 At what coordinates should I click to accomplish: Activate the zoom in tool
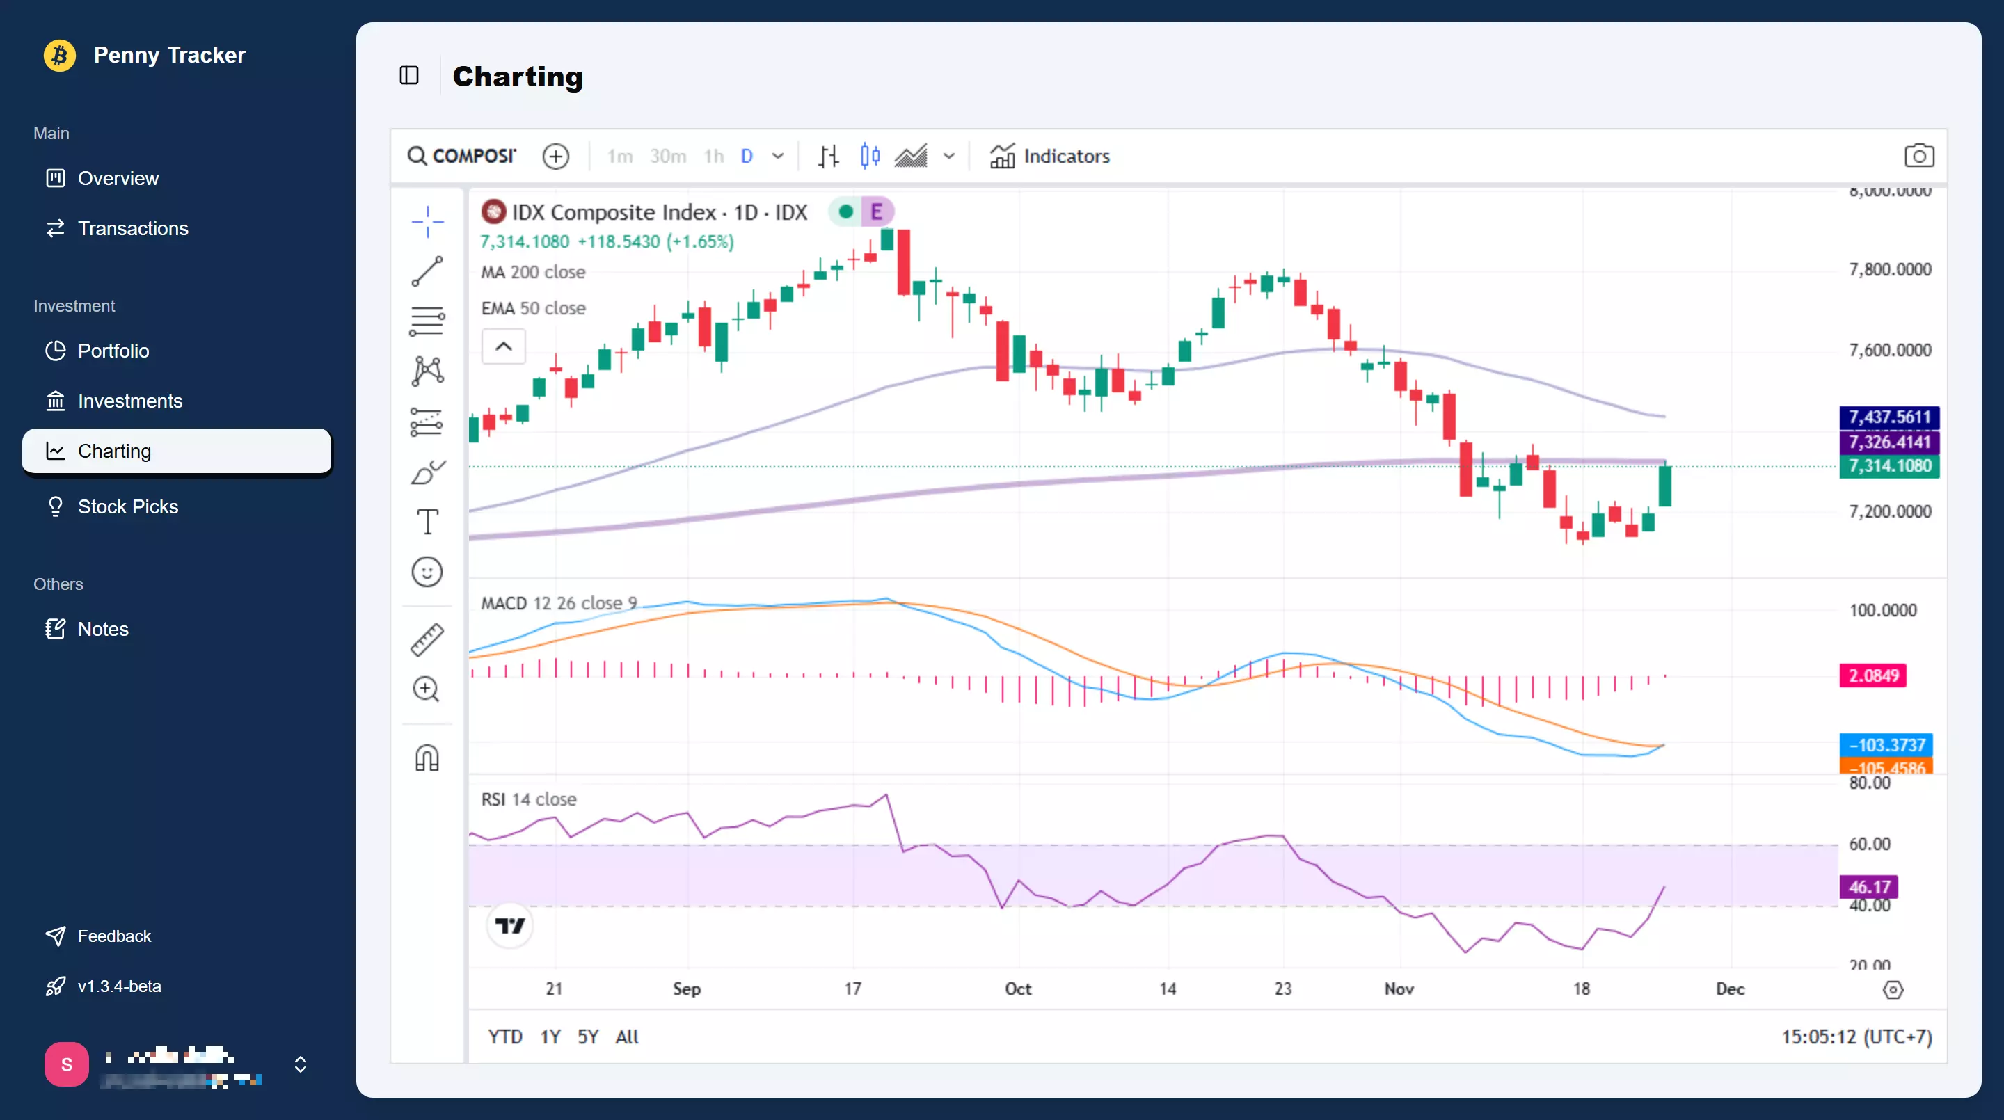point(427,689)
